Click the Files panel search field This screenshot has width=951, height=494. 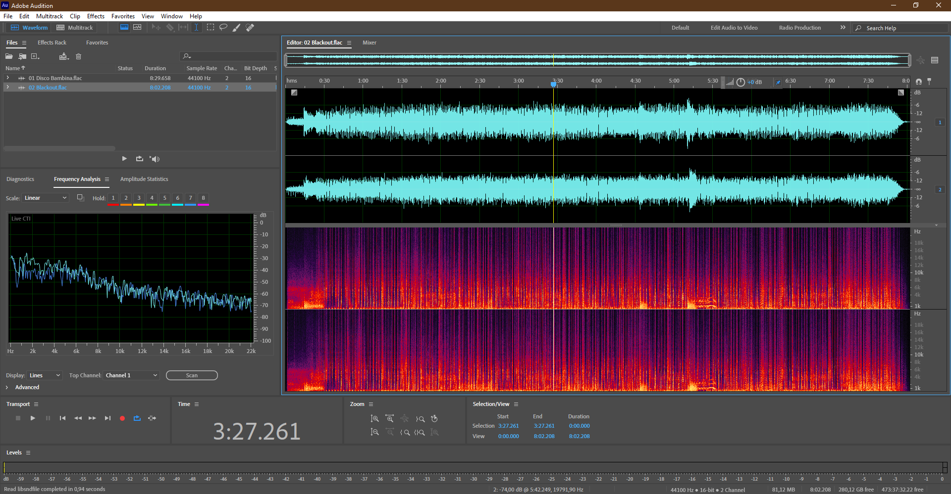click(x=229, y=56)
